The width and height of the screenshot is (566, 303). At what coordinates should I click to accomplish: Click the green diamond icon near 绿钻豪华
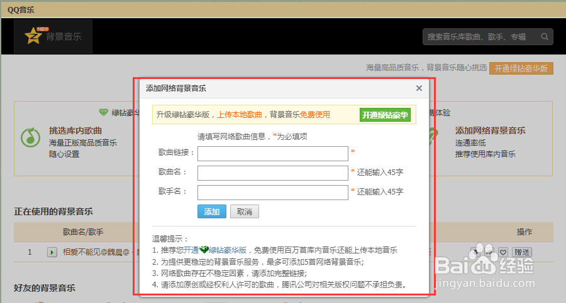[x=104, y=112]
